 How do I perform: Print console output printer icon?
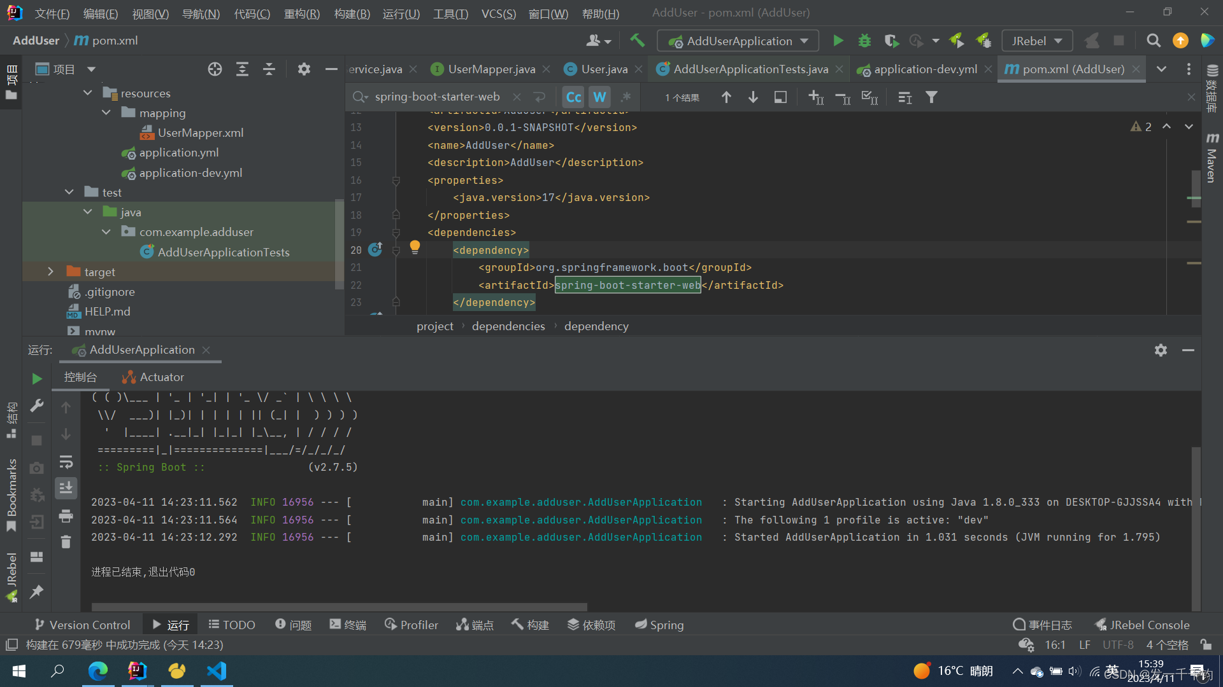pos(66,516)
